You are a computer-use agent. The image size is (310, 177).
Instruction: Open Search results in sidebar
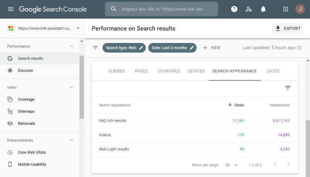40,58
